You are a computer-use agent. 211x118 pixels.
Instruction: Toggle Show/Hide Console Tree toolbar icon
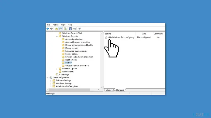pyautogui.click(x=61, y=29)
